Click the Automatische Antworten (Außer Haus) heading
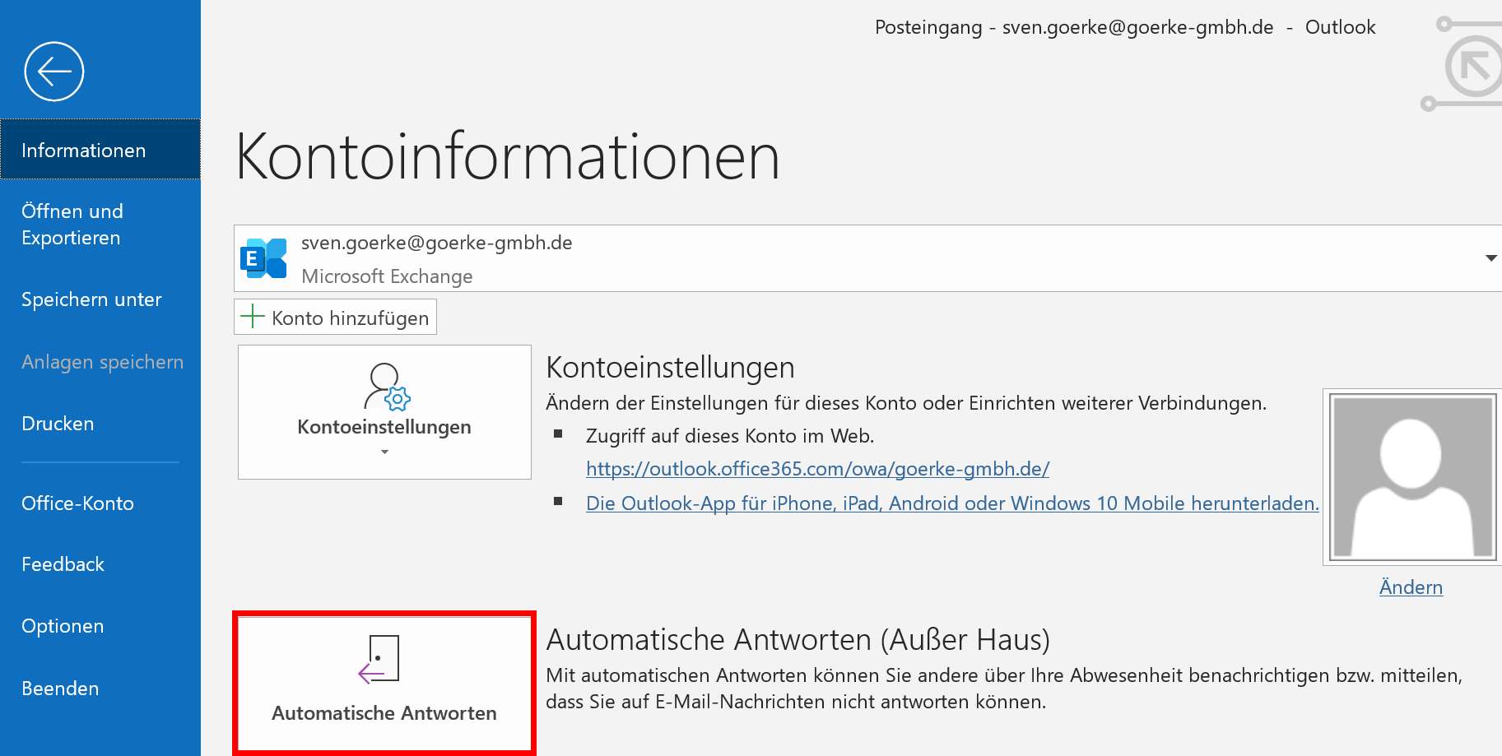The width and height of the screenshot is (1502, 756). point(798,639)
